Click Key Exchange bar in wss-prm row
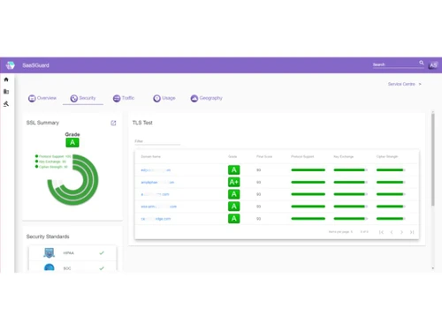442x331 pixels. click(x=350, y=207)
